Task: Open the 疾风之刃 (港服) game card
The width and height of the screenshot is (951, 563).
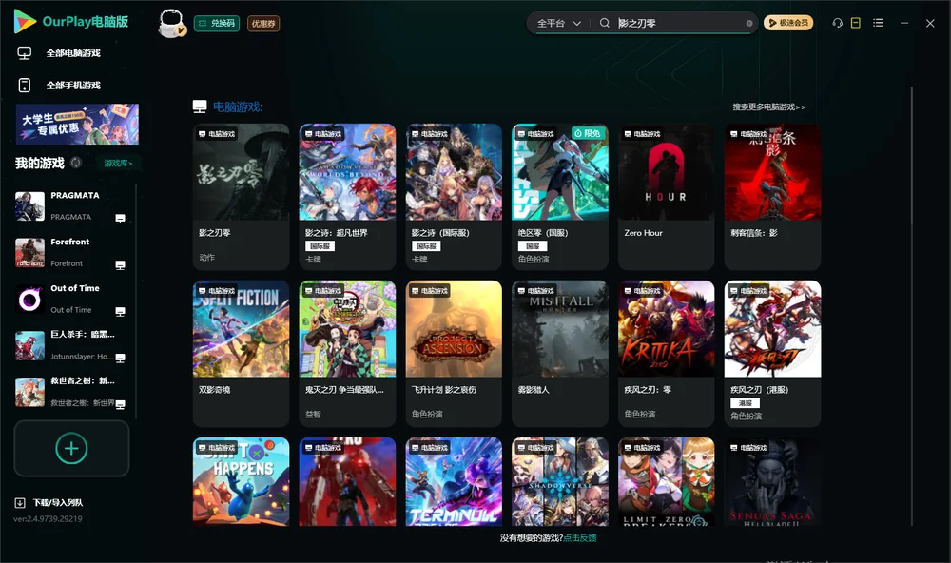Action: 772,354
